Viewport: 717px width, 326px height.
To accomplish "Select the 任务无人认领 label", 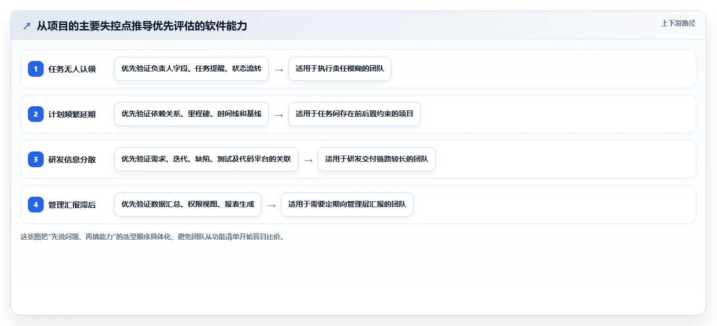I will [x=72, y=69].
